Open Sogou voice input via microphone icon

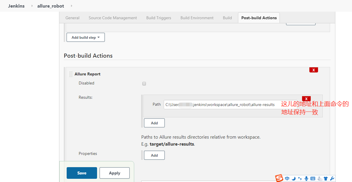point(306,178)
